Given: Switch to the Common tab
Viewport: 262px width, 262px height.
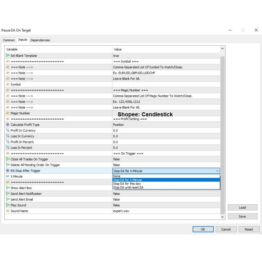Looking at the screenshot, I should pyautogui.click(x=9, y=40).
